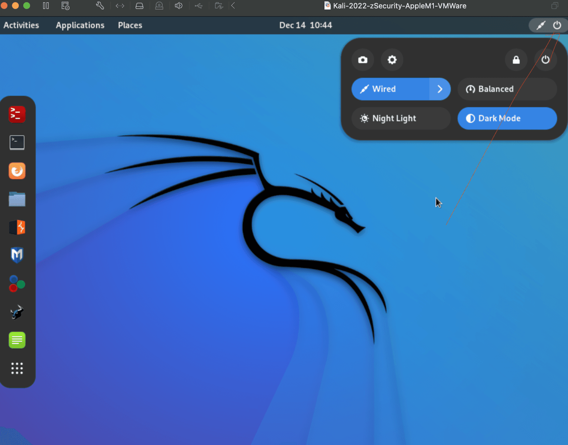This screenshot has height=445, width=568.
Task: Expand the Wired connection options arrow
Action: pyautogui.click(x=440, y=89)
